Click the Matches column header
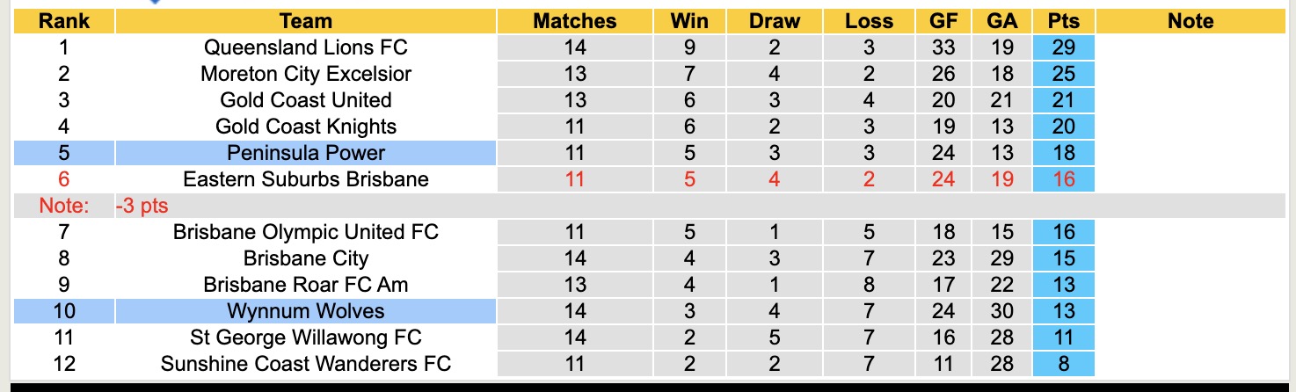The image size is (1296, 392). pos(575,21)
